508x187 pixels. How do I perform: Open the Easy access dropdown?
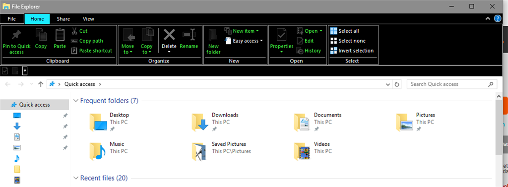pos(243,41)
